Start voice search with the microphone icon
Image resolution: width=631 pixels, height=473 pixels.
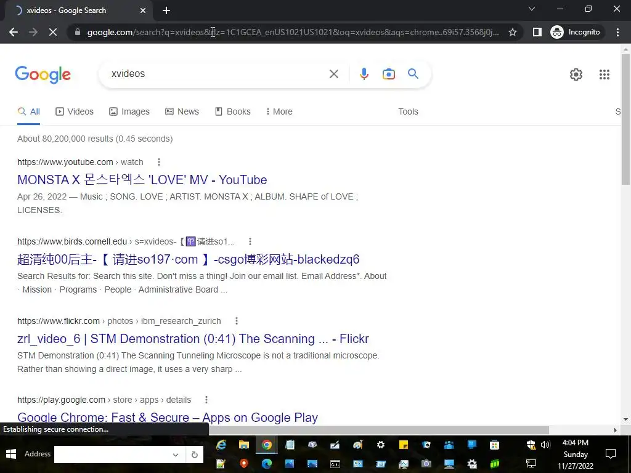tap(364, 74)
